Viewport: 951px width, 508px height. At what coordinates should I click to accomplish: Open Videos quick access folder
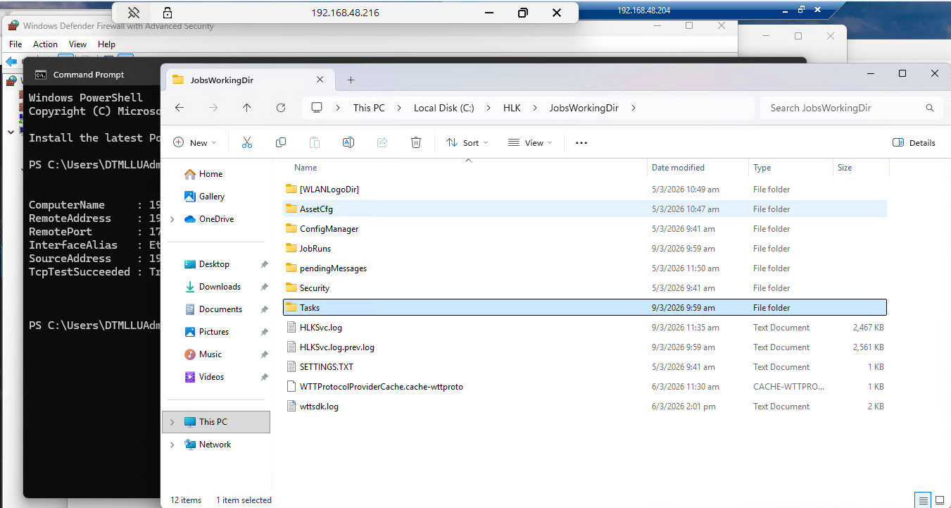pyautogui.click(x=211, y=377)
